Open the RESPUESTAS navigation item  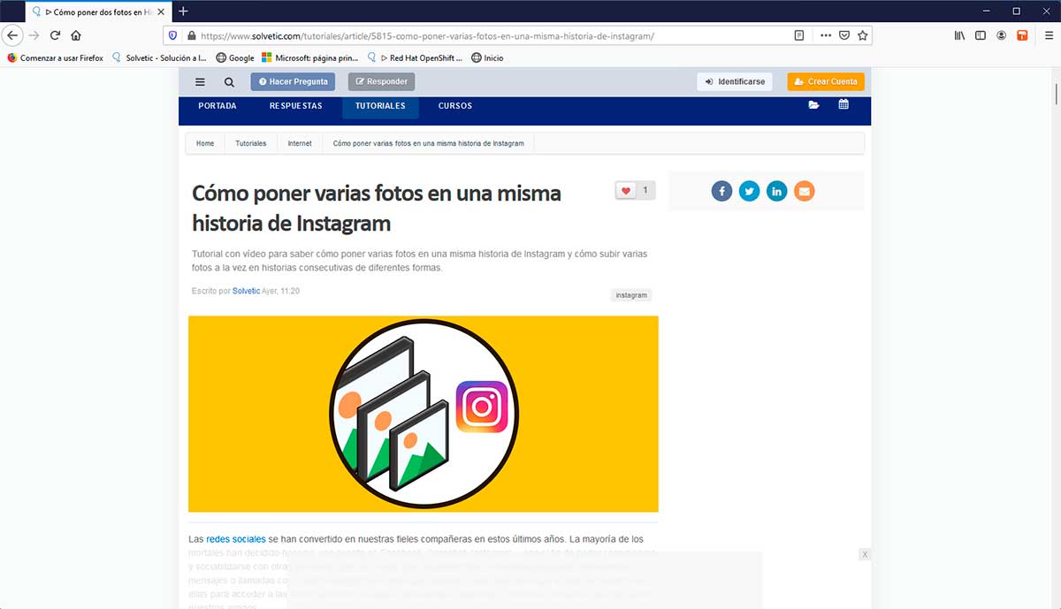click(296, 106)
